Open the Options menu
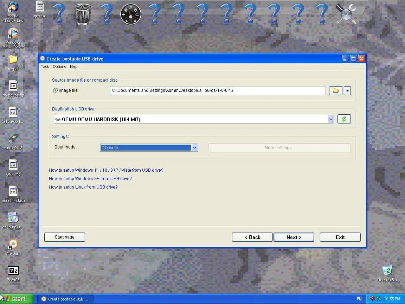Viewport: 405px width, 304px height. (x=59, y=66)
